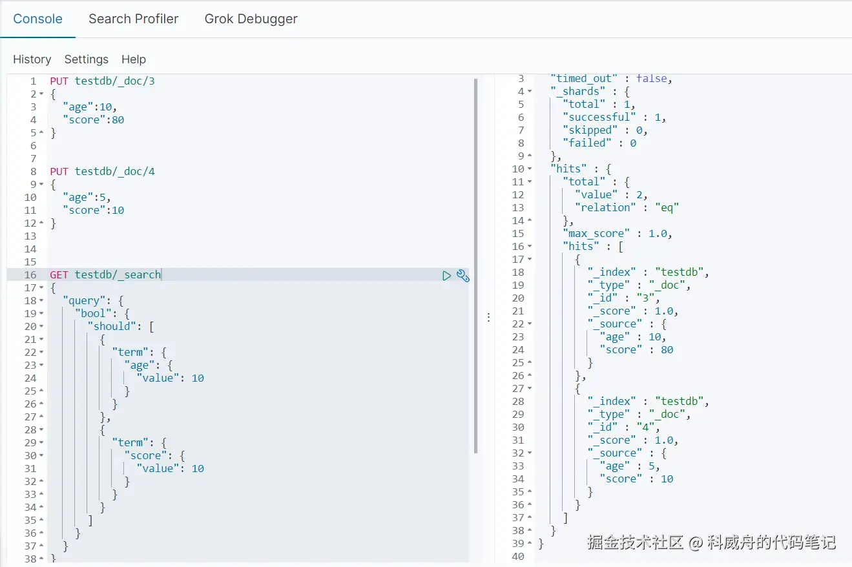This screenshot has width=852, height=567.
Task: Fold "total" in response at line 11
Action: (530, 182)
